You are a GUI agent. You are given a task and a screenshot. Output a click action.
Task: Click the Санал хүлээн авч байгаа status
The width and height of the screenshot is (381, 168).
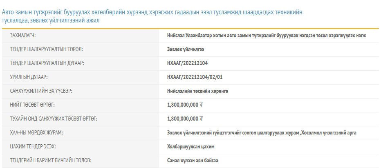pos(193,161)
